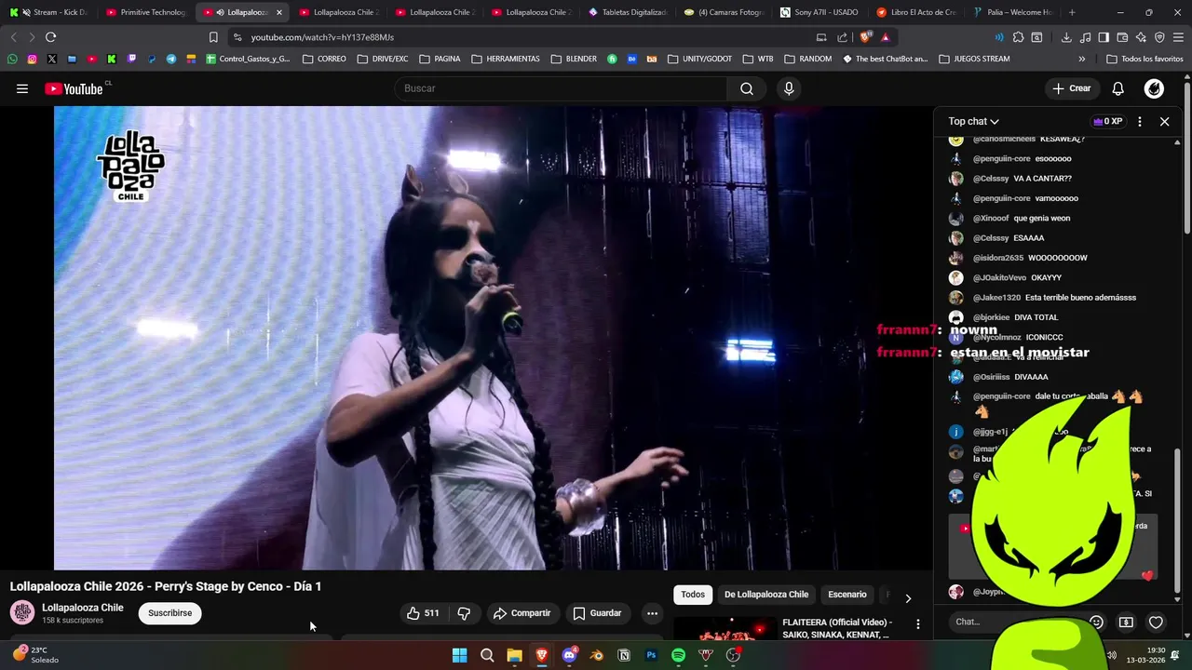
Task: Click the YouTube search magnifier button
Action: [747, 88]
